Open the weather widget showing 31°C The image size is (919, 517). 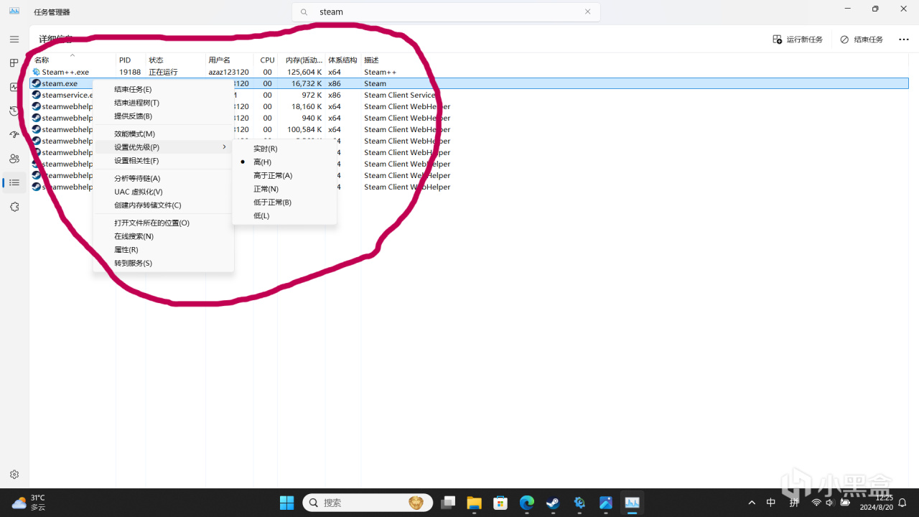29,503
